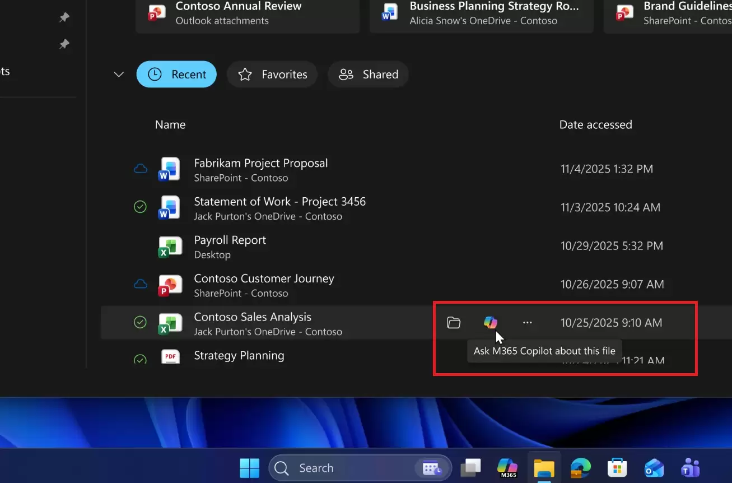Launch Microsoft Teams from the taskbar

pyautogui.click(x=690, y=467)
